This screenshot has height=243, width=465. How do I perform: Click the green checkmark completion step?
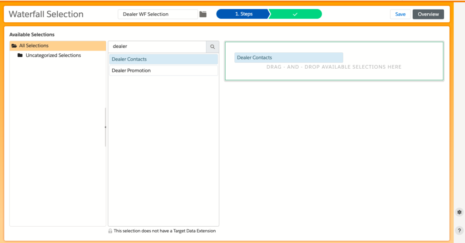pyautogui.click(x=295, y=14)
